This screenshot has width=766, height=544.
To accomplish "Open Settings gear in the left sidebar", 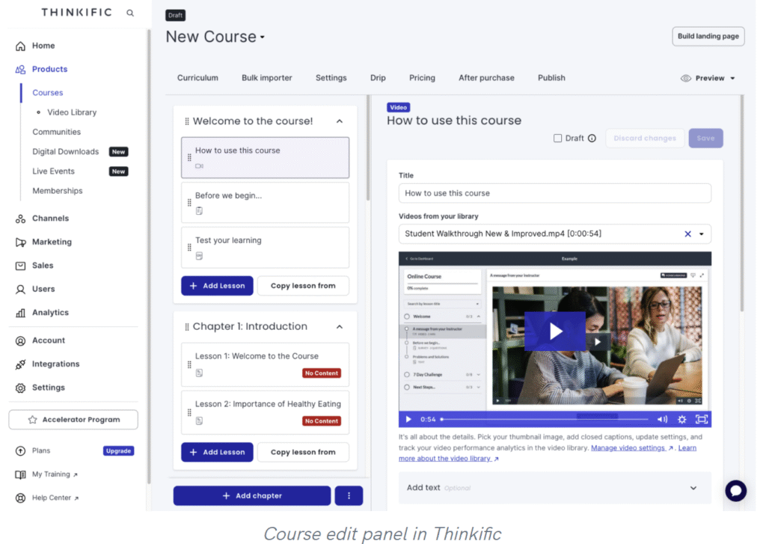I will click(20, 388).
